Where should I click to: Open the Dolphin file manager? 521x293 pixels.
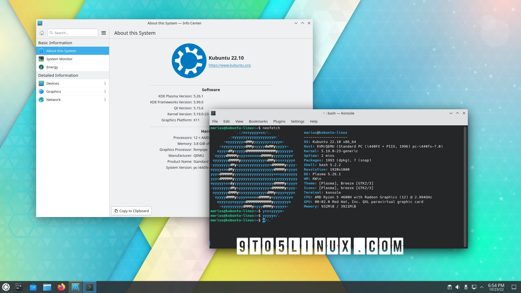[x=47, y=287]
